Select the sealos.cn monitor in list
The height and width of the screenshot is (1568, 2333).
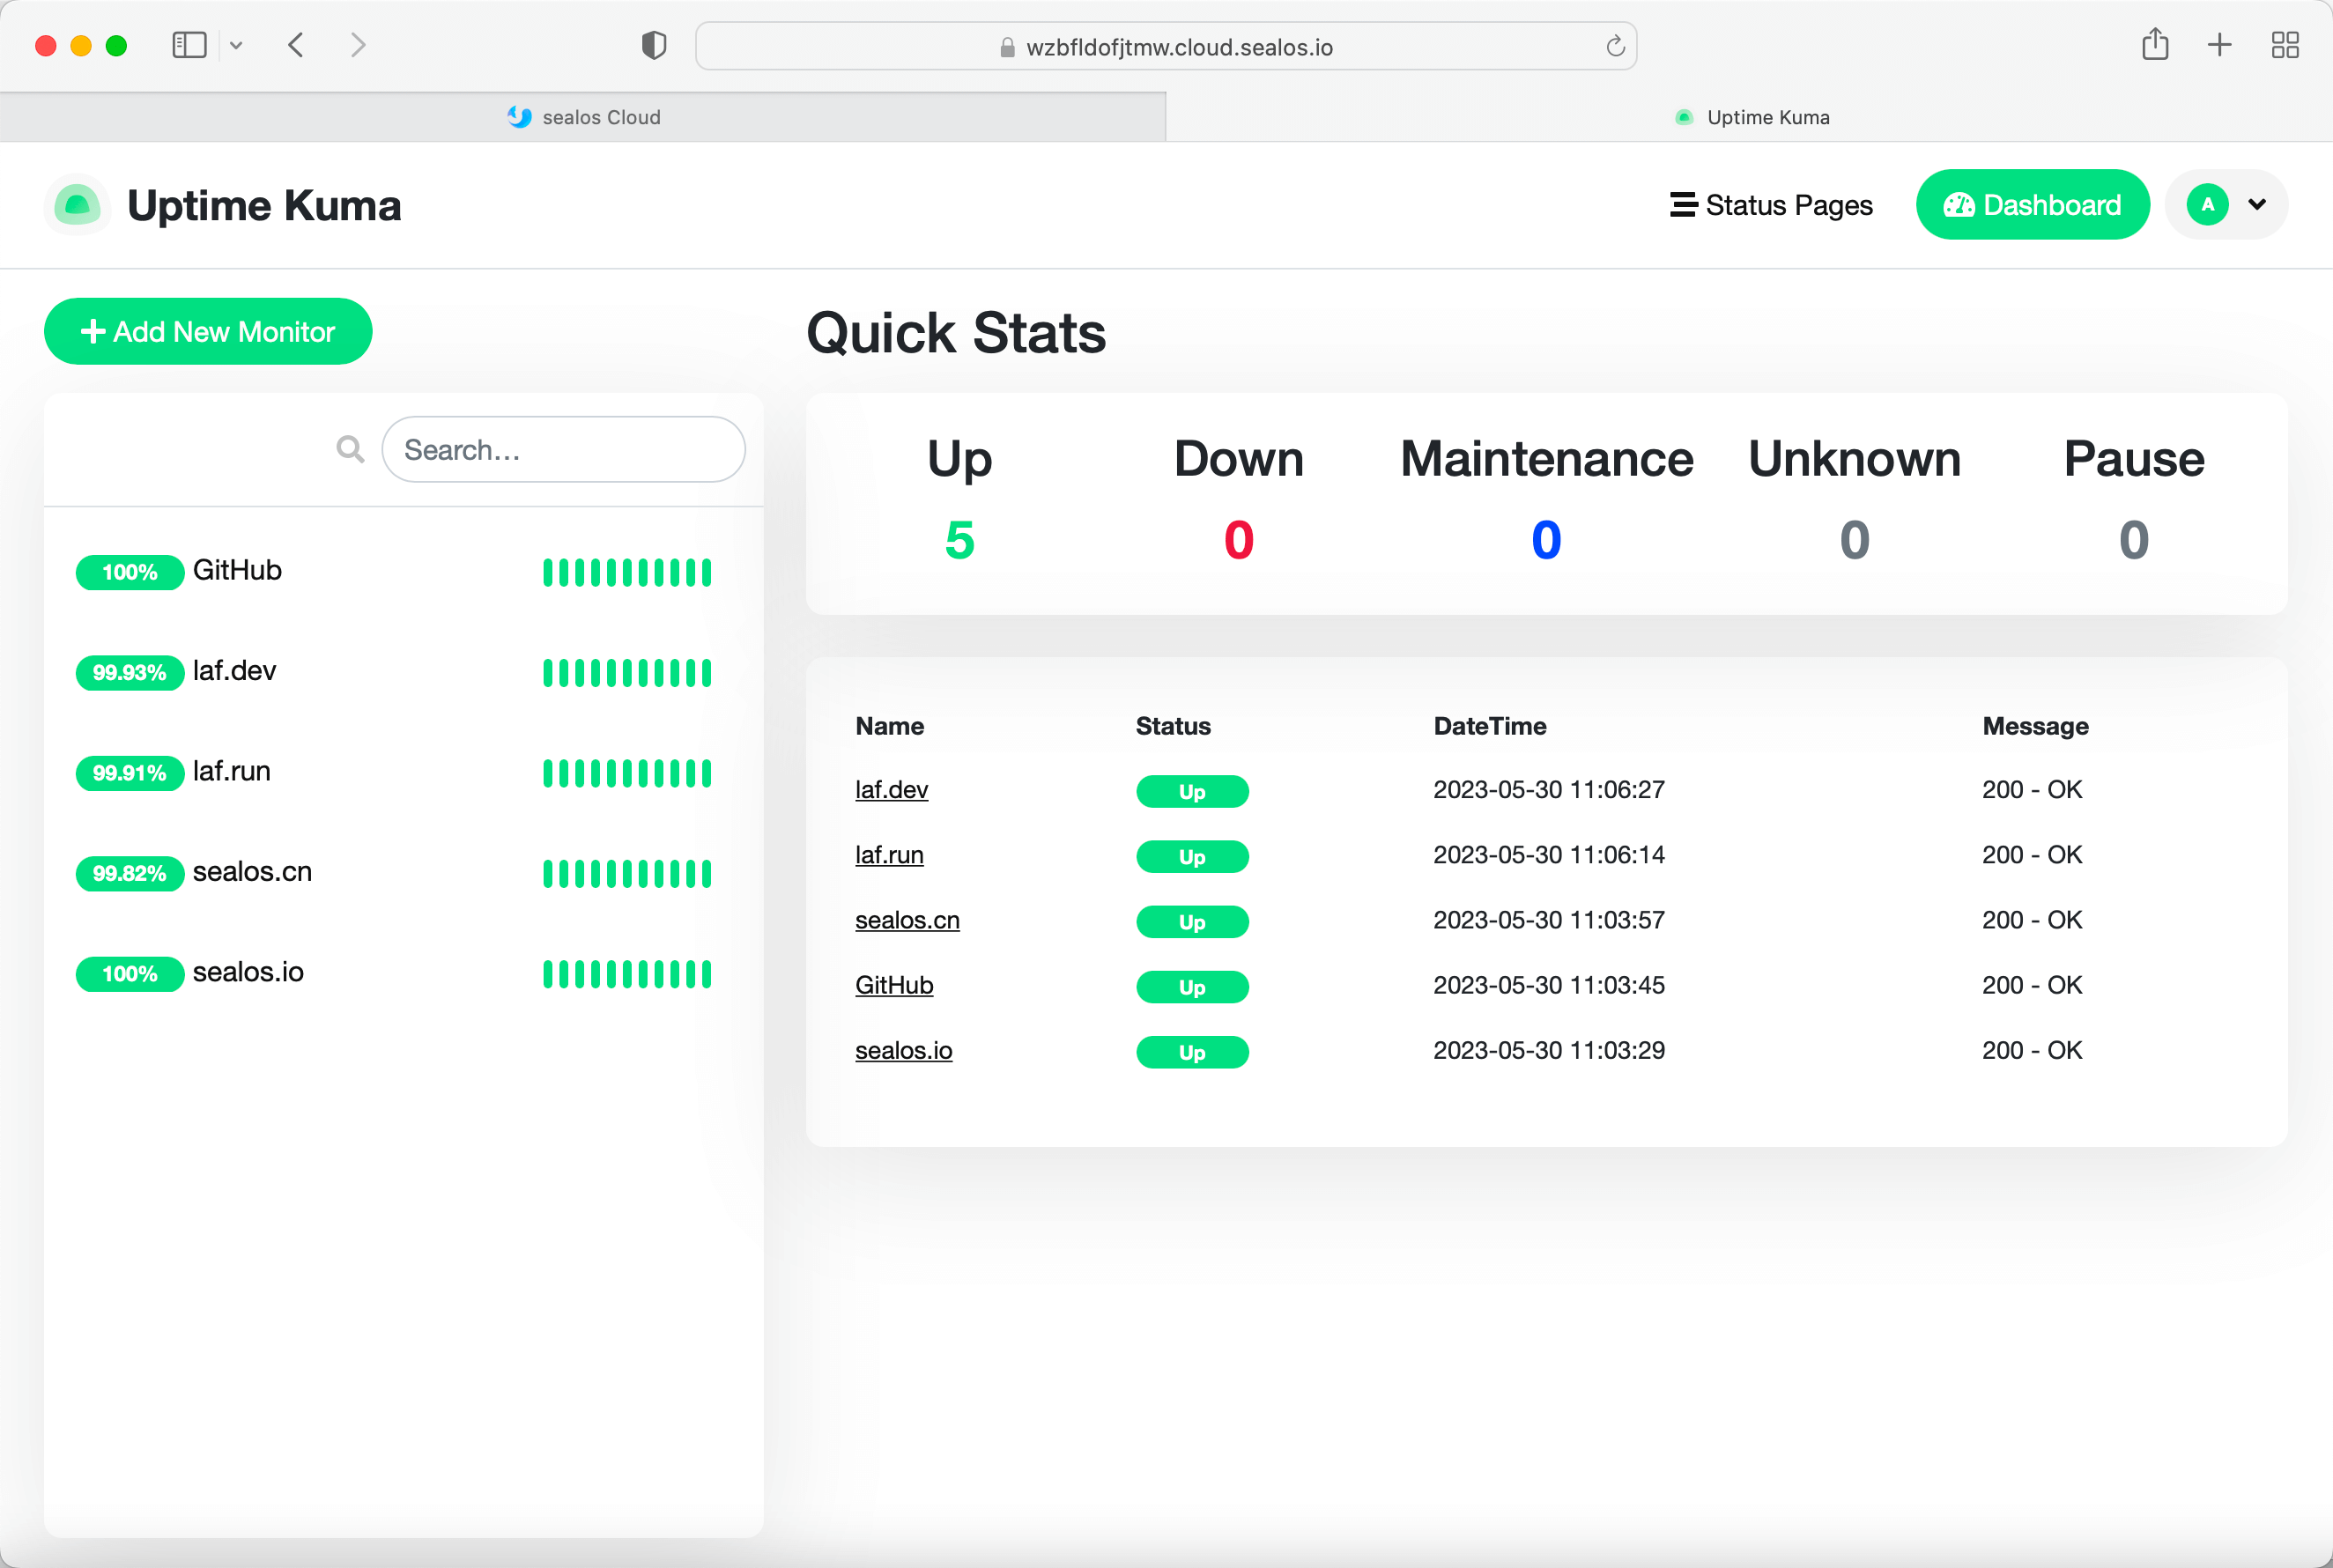click(x=252, y=872)
